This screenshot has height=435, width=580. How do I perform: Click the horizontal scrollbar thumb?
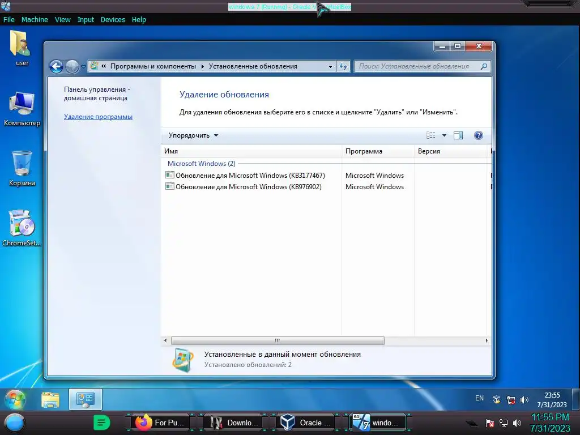click(278, 340)
